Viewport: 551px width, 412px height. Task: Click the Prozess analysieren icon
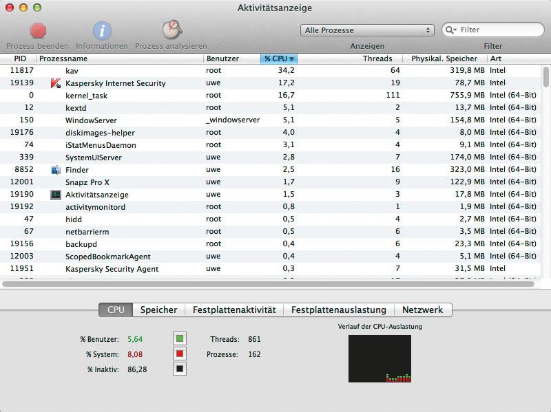tap(171, 30)
